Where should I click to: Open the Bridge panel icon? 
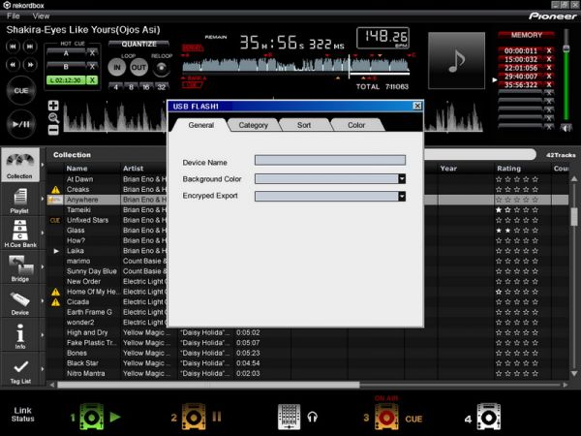tap(20, 267)
